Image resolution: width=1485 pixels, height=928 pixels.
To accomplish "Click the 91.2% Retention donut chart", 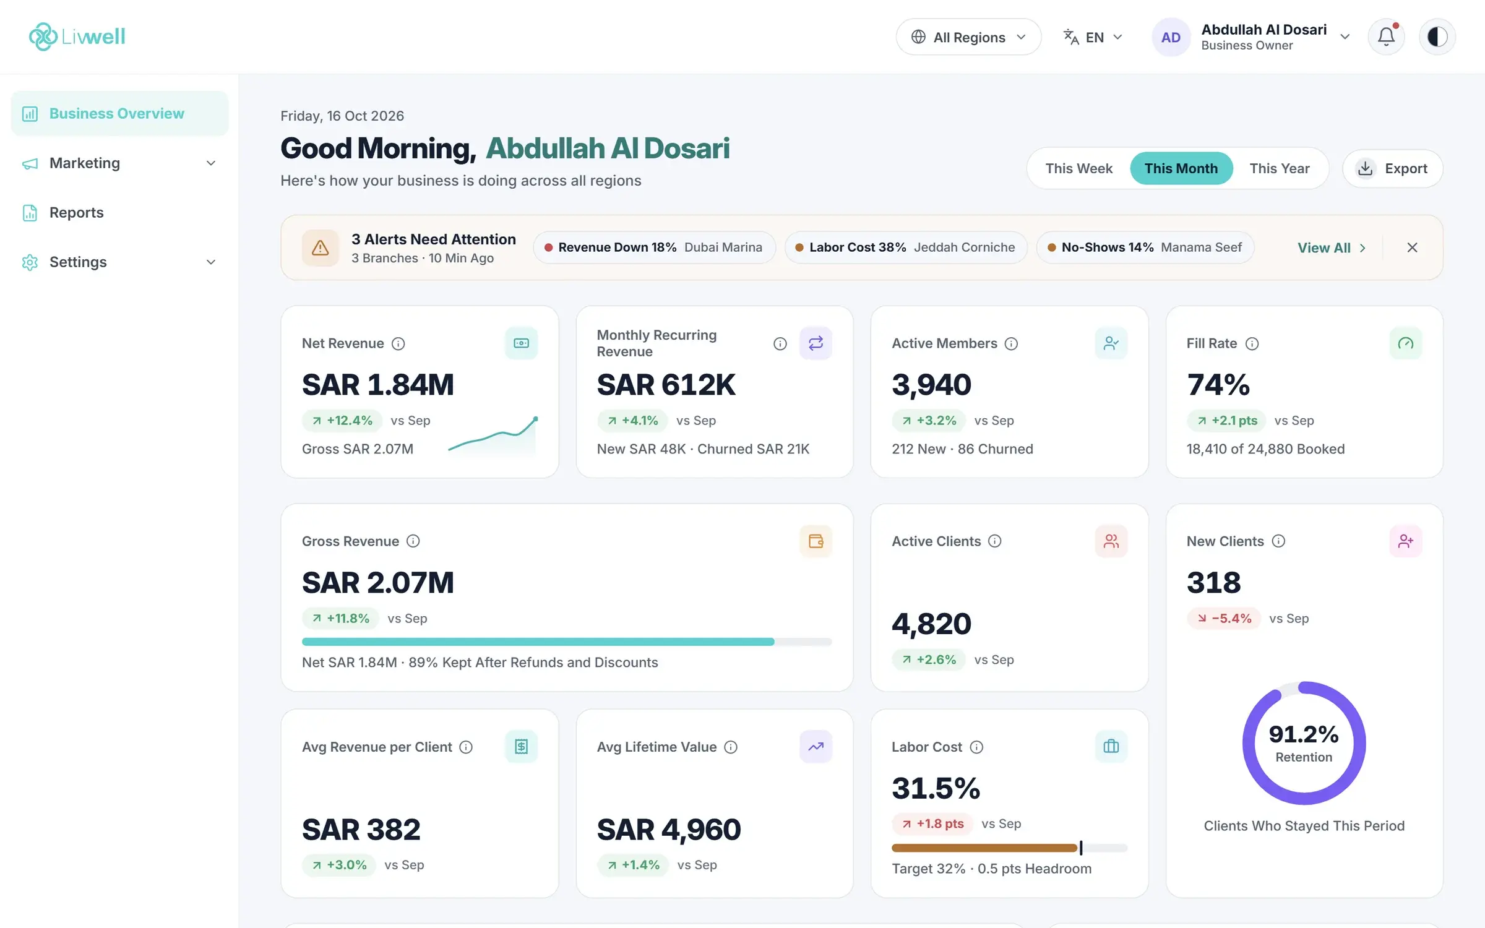I will (1304, 743).
